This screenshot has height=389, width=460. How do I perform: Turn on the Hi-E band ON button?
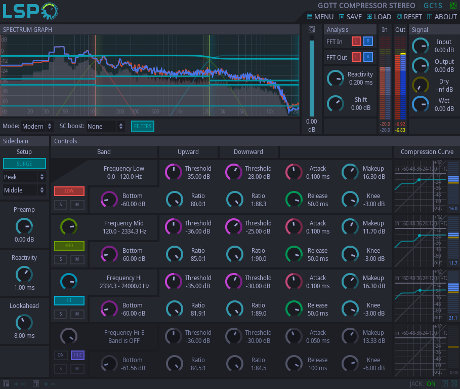61,355
